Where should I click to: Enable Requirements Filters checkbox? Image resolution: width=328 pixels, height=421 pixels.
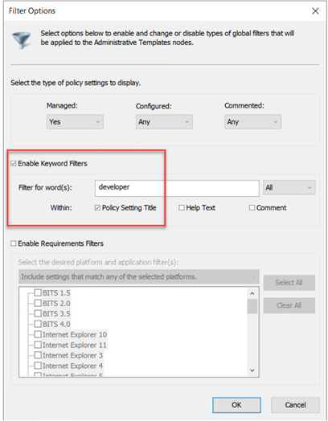click(x=14, y=243)
